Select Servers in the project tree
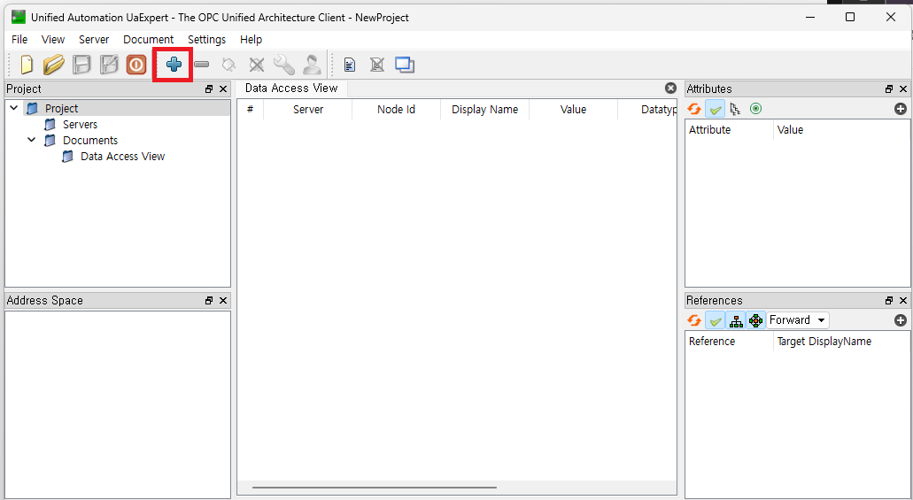913x500 pixels. (x=80, y=125)
